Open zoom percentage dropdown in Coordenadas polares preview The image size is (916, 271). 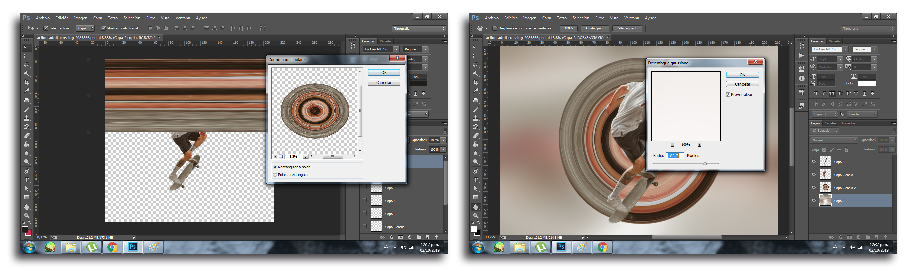[x=305, y=156]
